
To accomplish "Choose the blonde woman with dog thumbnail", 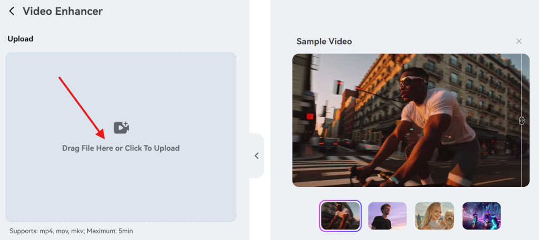I will click(x=434, y=216).
